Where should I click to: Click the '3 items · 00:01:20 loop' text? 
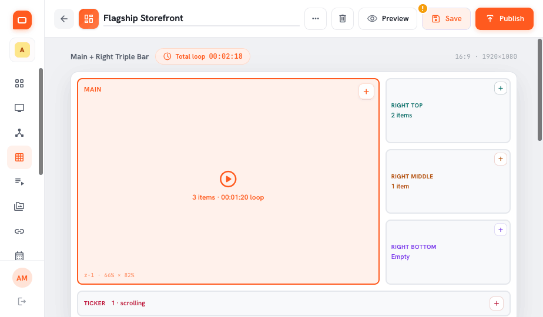point(228,197)
